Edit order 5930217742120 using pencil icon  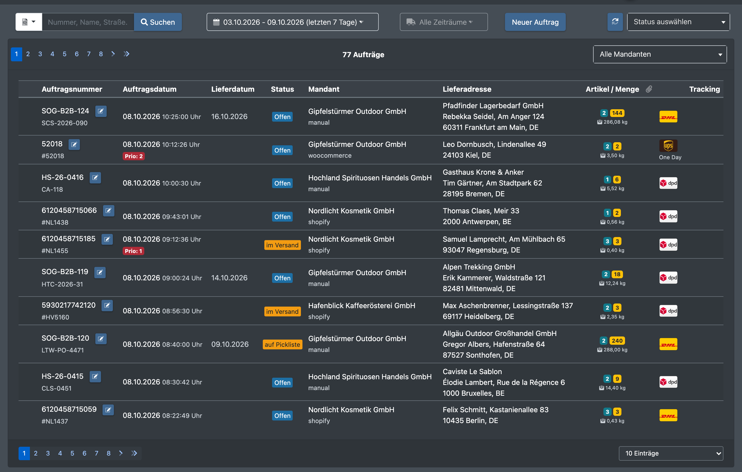107,305
